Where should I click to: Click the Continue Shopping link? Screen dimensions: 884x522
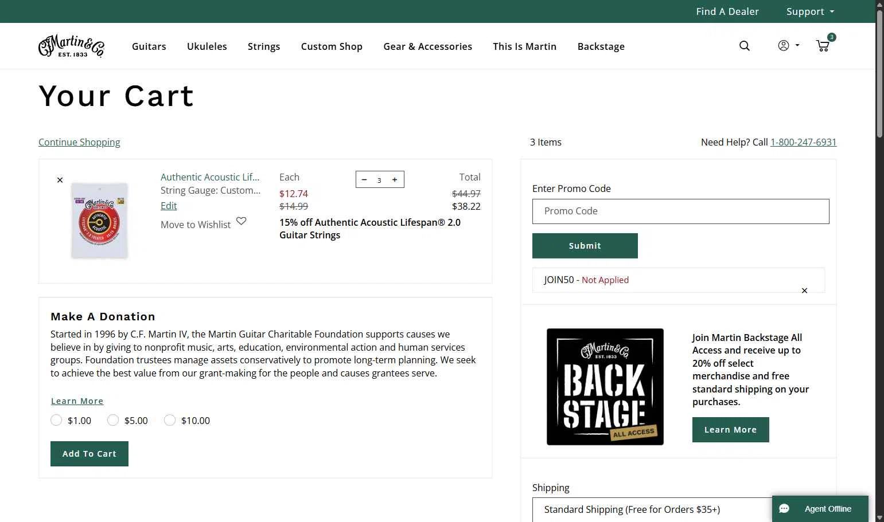pyautogui.click(x=79, y=142)
